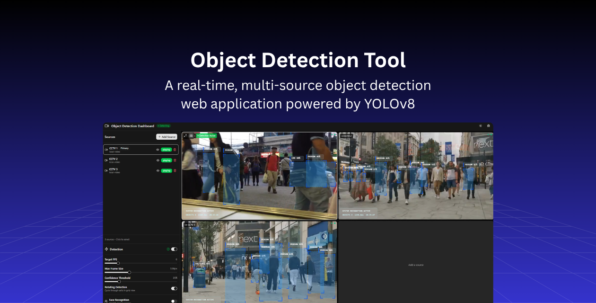Hide the CCTV 1 feed using its eye icon
The width and height of the screenshot is (596, 303).
click(158, 150)
